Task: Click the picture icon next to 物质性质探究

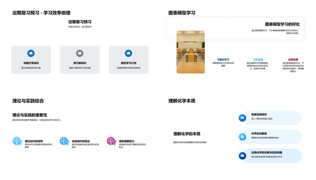Action: (x=243, y=118)
